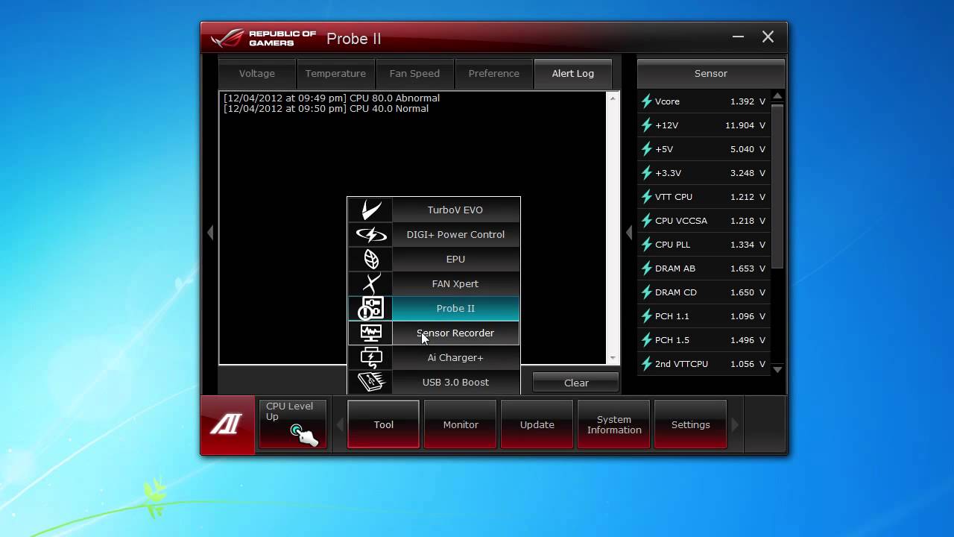The height and width of the screenshot is (537, 954).
Task: Click the Probe II menu icon
Action: 370,309
